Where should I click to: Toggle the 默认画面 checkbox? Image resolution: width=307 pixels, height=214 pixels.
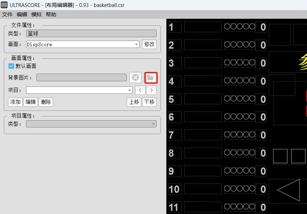coord(11,66)
